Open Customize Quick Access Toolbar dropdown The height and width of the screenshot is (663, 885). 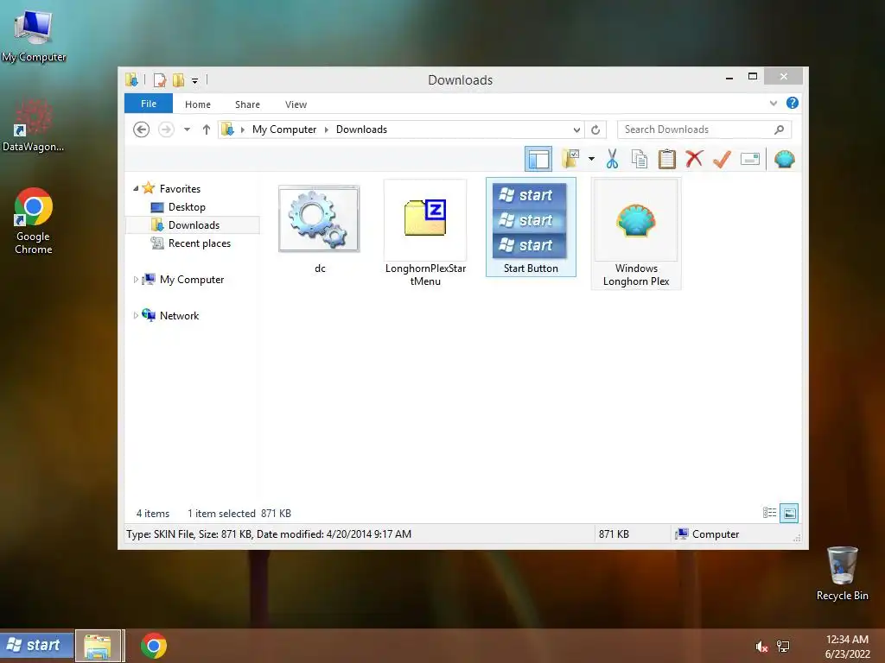194,80
